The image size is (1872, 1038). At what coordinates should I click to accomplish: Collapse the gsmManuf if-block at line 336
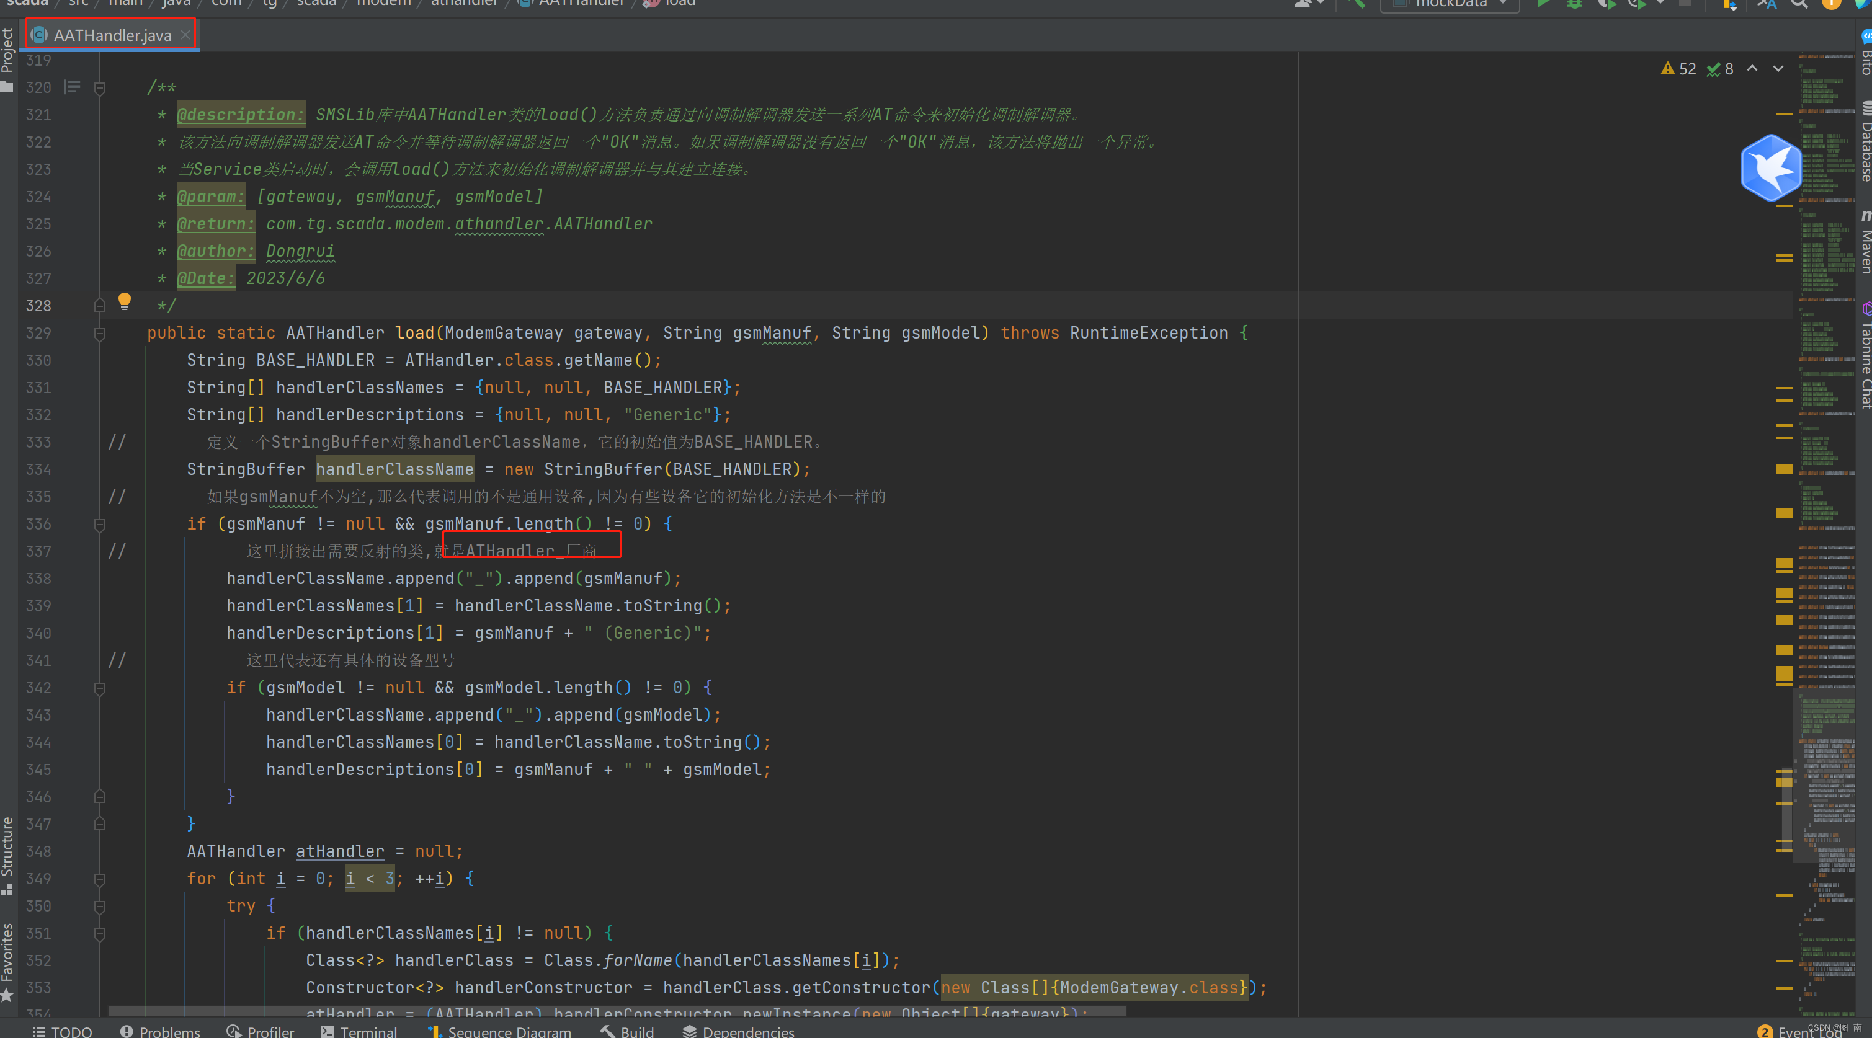point(100,525)
